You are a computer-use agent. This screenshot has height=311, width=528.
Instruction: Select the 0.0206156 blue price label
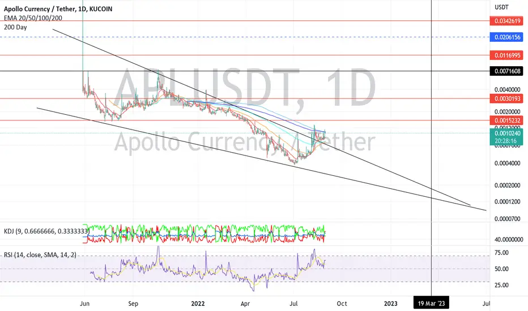coord(507,37)
